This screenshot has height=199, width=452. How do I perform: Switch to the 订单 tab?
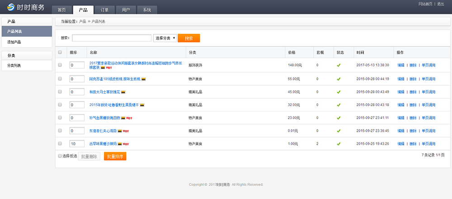click(x=104, y=10)
